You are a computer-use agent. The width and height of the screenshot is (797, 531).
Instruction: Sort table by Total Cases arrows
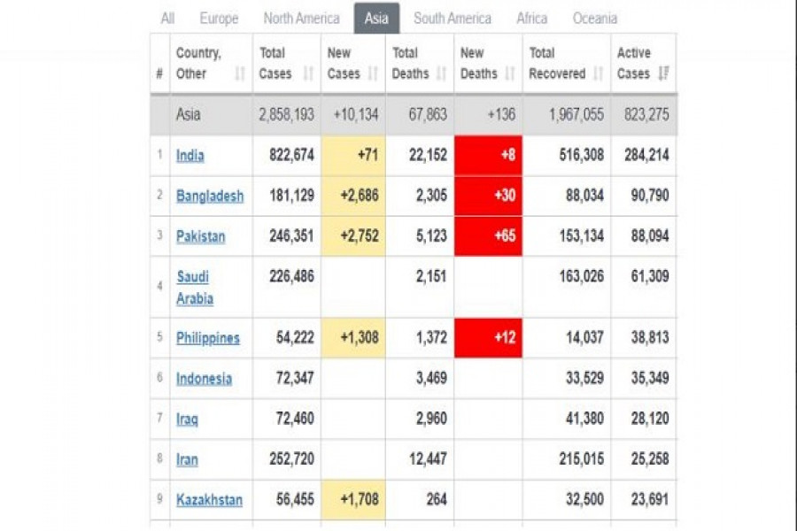[x=308, y=74]
